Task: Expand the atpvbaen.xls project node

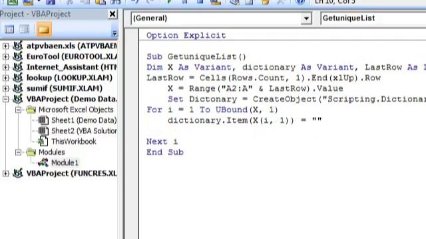Action: coord(5,46)
